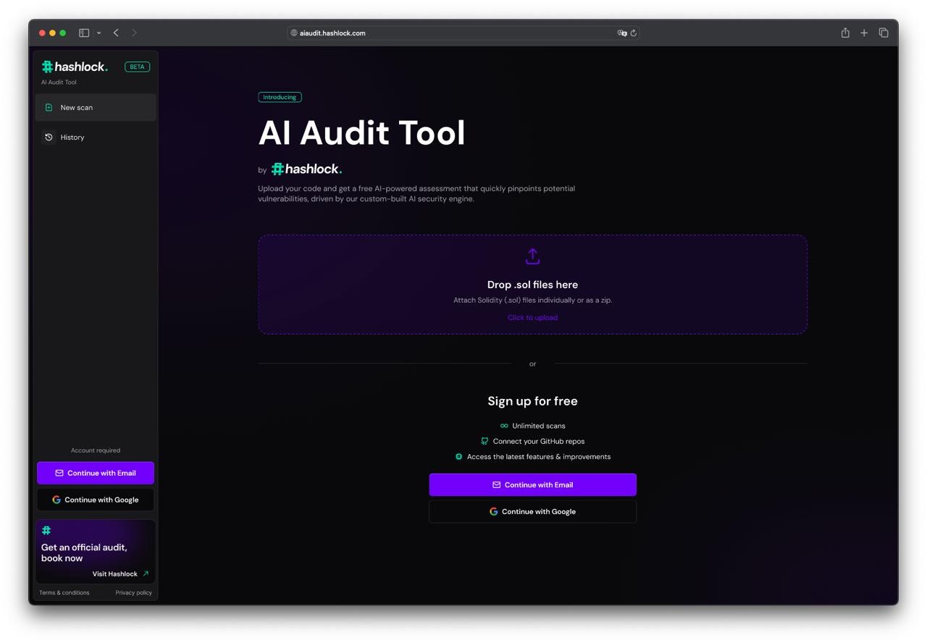Image resolution: width=927 pixels, height=643 pixels.
Task: Click 'Get an official audit, book now' text
Action: coord(84,552)
